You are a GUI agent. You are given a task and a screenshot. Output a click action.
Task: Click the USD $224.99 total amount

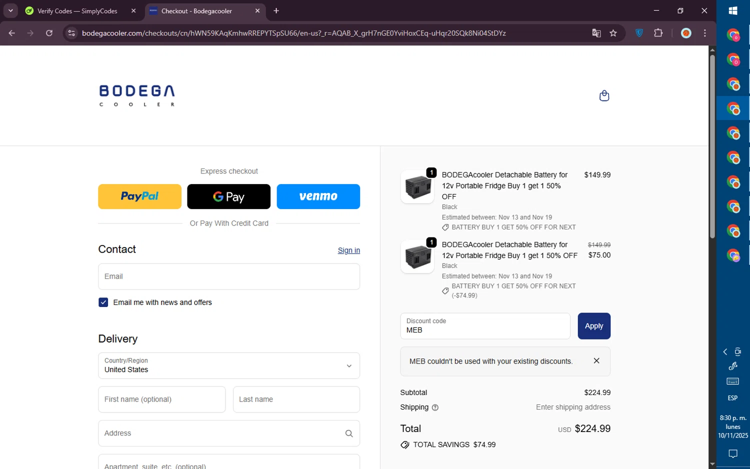[x=584, y=428]
